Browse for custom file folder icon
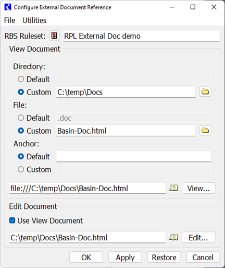 (205, 130)
